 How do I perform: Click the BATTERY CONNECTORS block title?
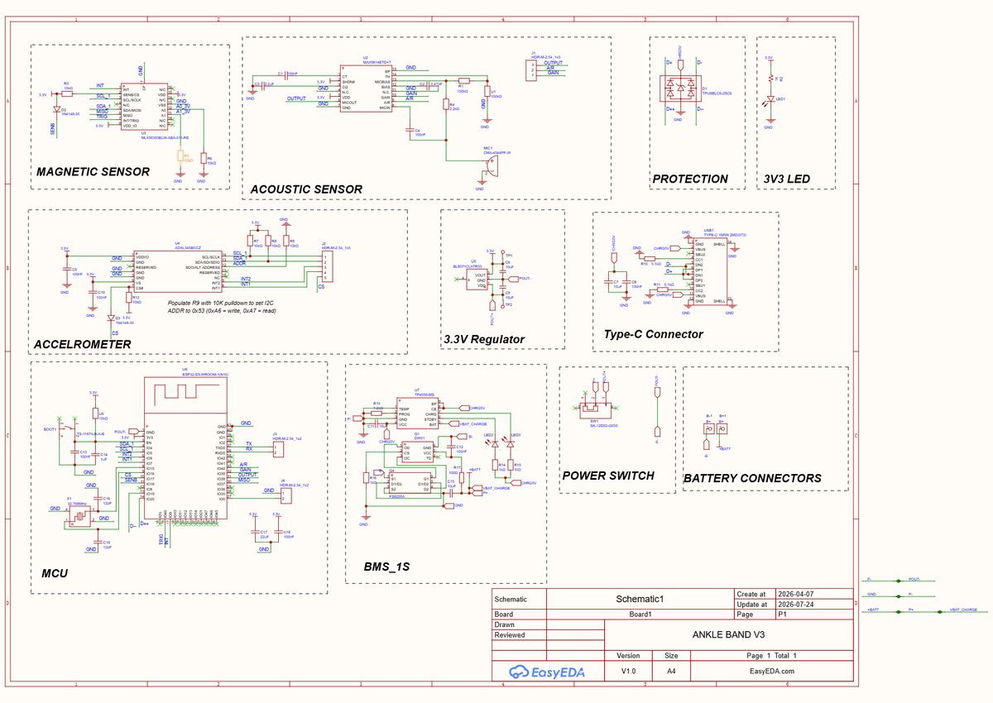(x=752, y=478)
